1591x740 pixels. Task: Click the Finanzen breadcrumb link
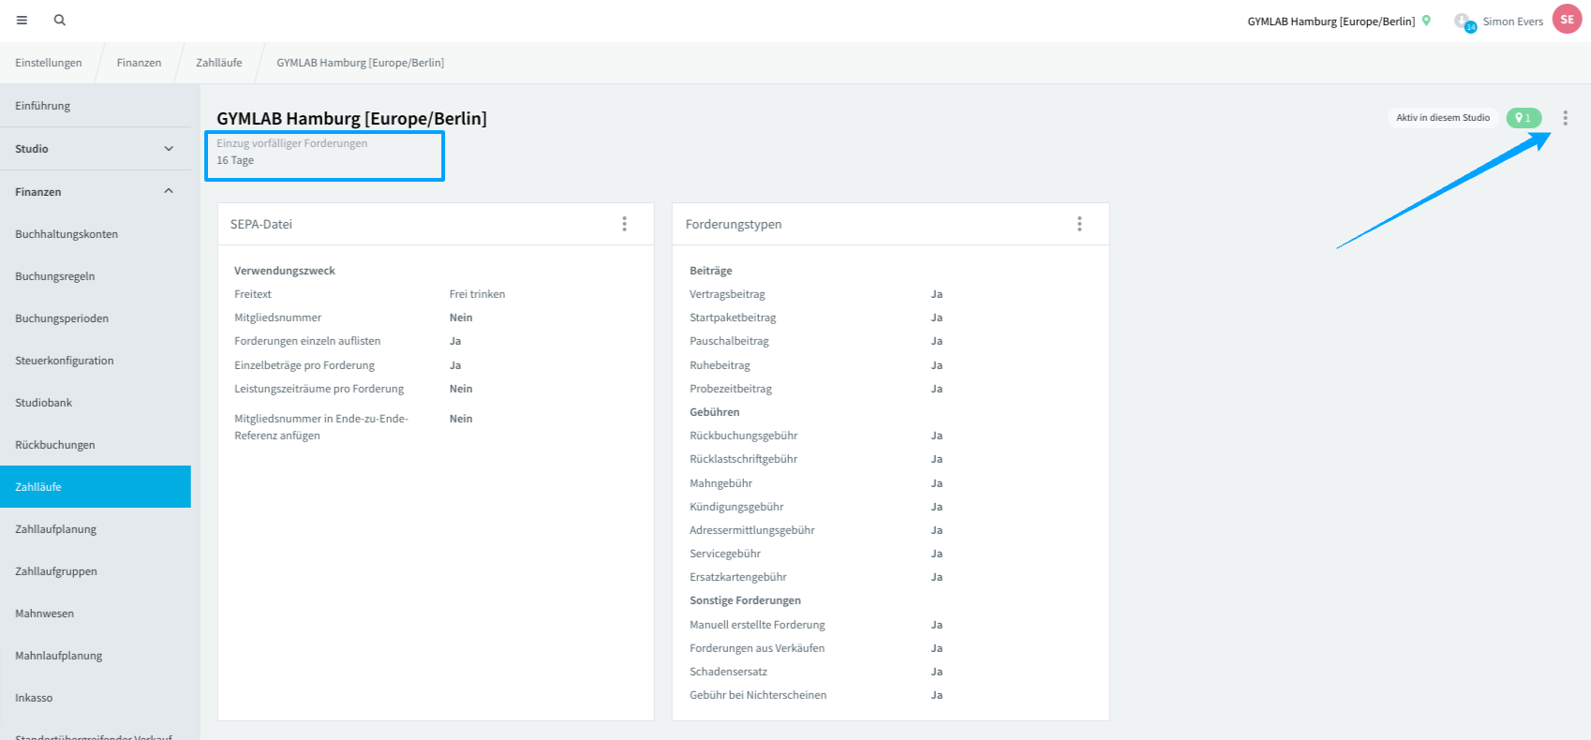tap(139, 63)
